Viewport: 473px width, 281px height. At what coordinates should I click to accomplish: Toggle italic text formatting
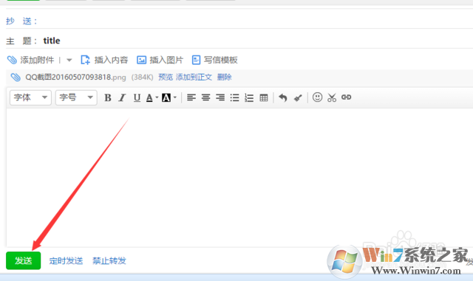(x=122, y=97)
